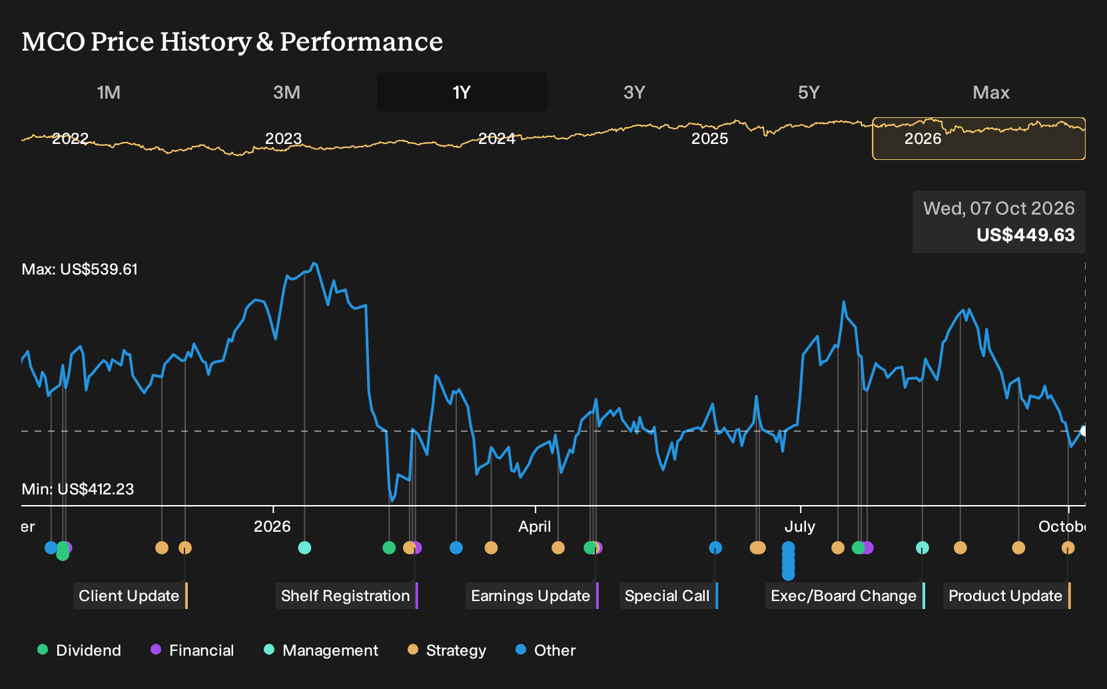Click the July axis label
Image resolution: width=1107 pixels, height=689 pixels.
800,526
